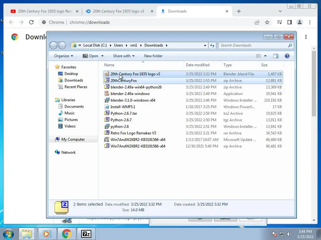Click the Explorer forward navigation button
The height and width of the screenshot is (240, 321).
[x=62, y=45]
